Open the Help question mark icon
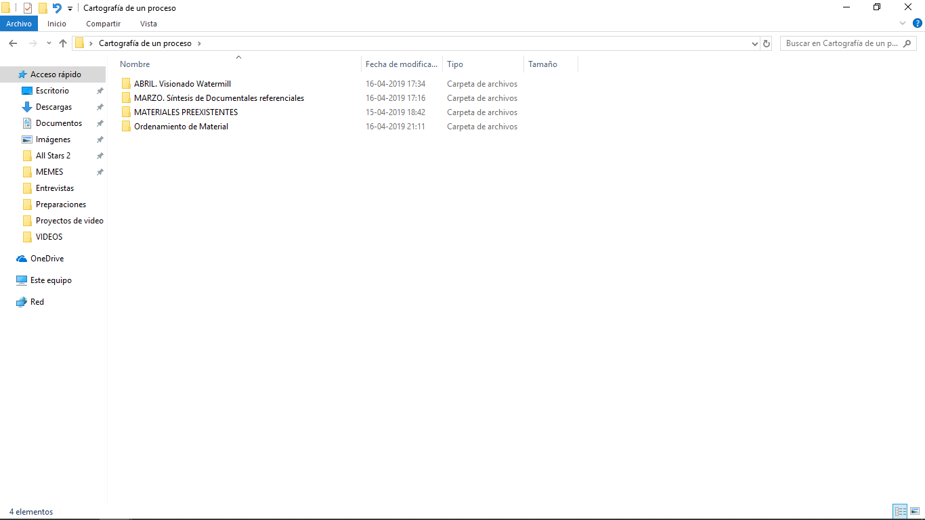This screenshot has height=520, width=925. [918, 24]
